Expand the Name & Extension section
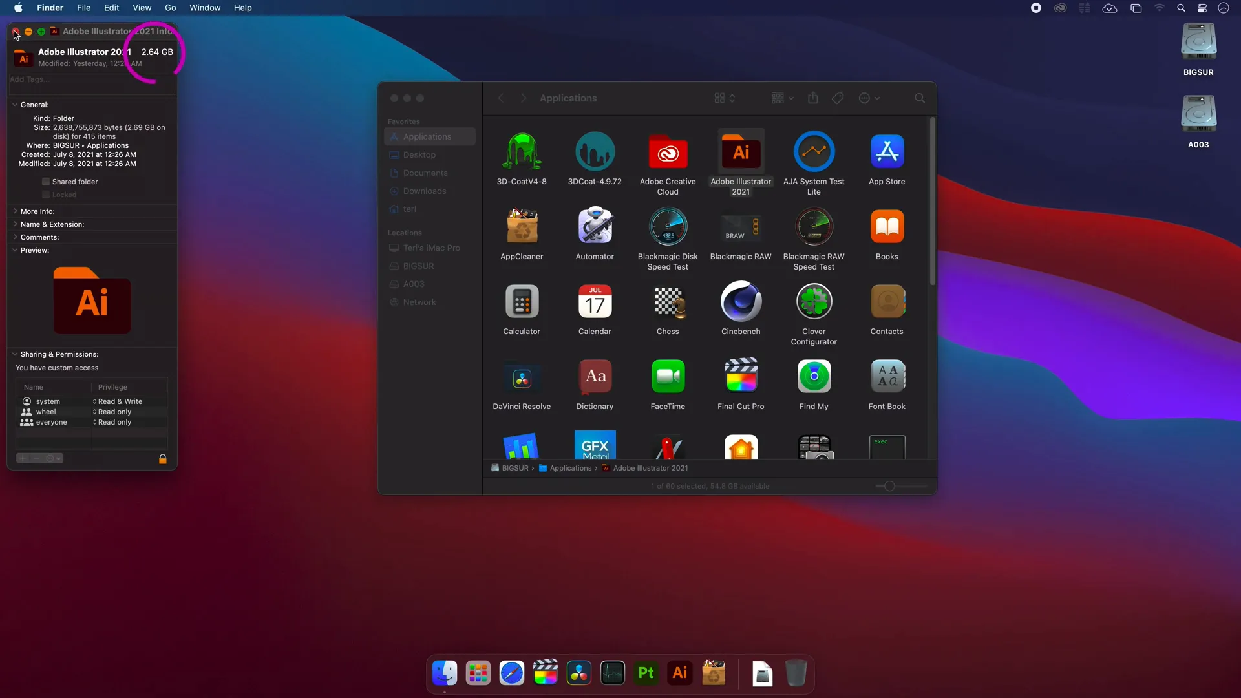The image size is (1241, 698). pos(15,224)
